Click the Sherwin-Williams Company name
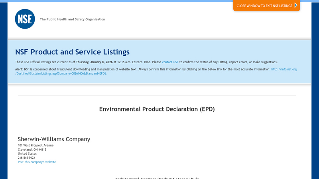 point(54,139)
